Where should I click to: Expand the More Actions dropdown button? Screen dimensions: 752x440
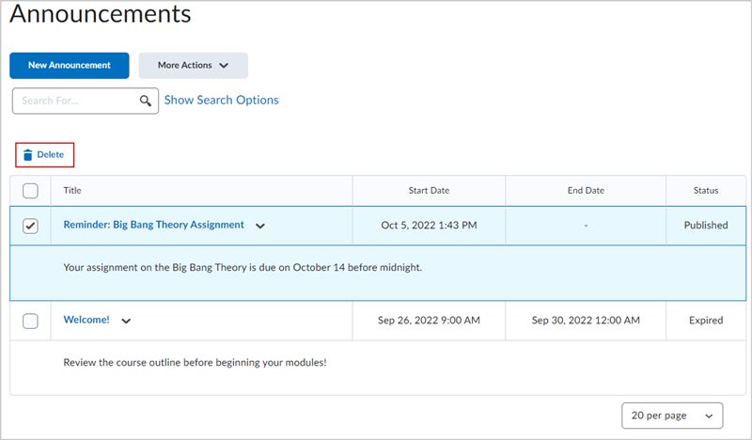click(194, 65)
